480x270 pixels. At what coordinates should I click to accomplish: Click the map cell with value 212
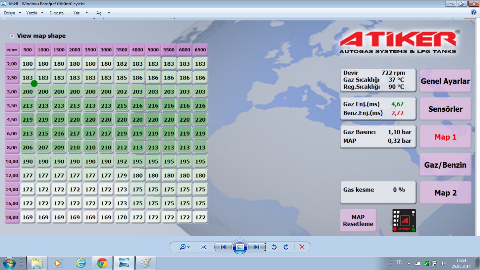[122, 148]
